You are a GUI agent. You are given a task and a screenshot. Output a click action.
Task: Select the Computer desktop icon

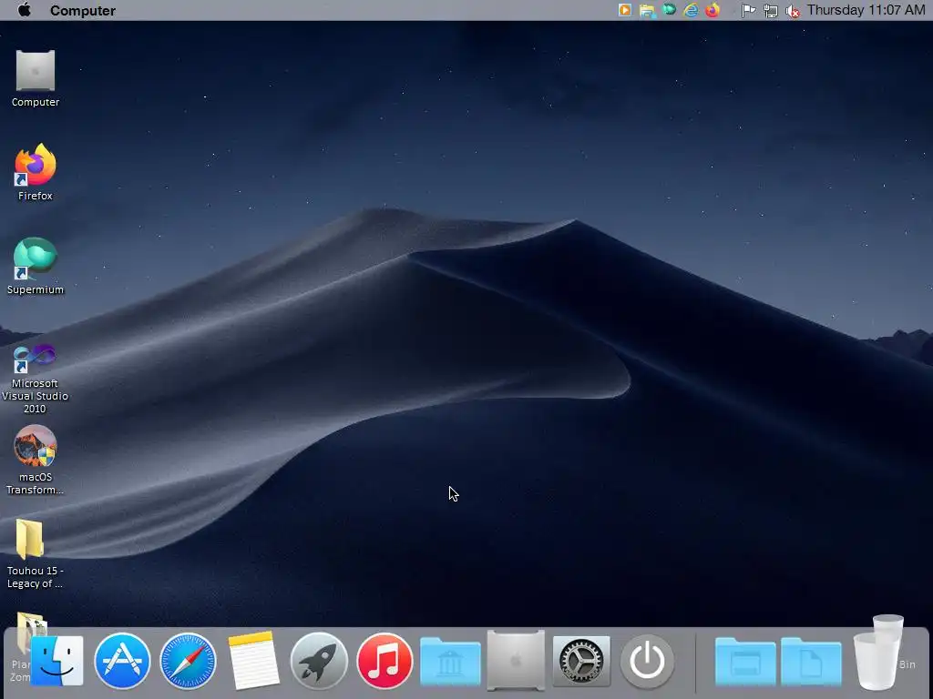coord(36,78)
